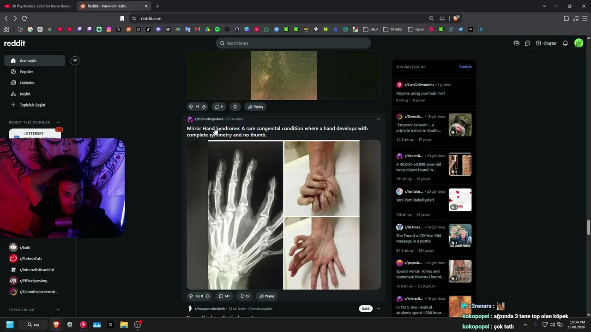
Task: Go back with browser back arrow
Action: pyautogui.click(x=6, y=18)
